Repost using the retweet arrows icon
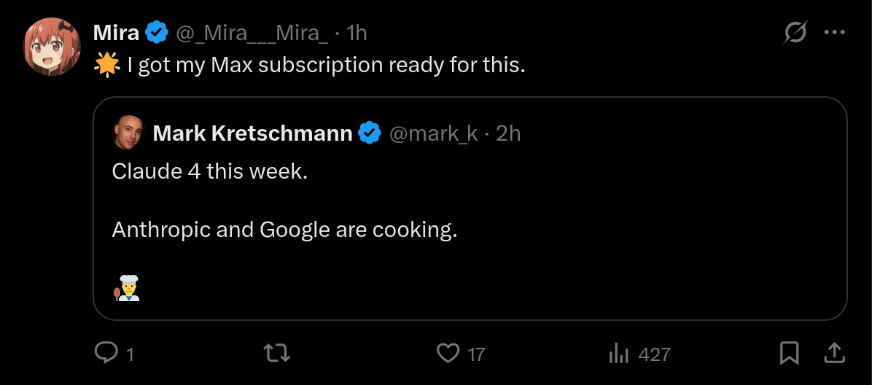 click(x=276, y=354)
